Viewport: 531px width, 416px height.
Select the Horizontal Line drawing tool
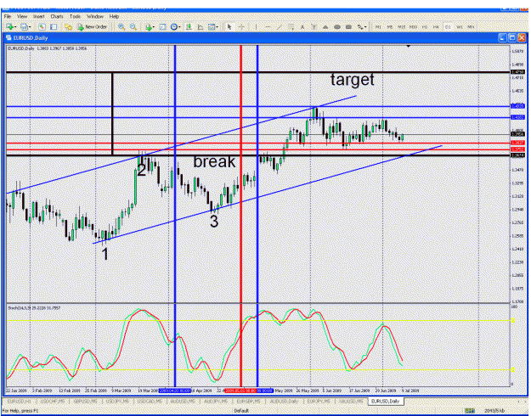pos(267,26)
